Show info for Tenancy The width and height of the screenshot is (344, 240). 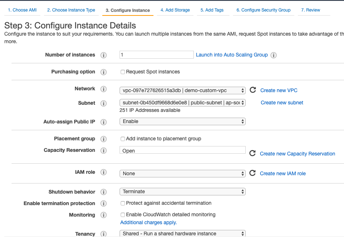tap(103, 234)
